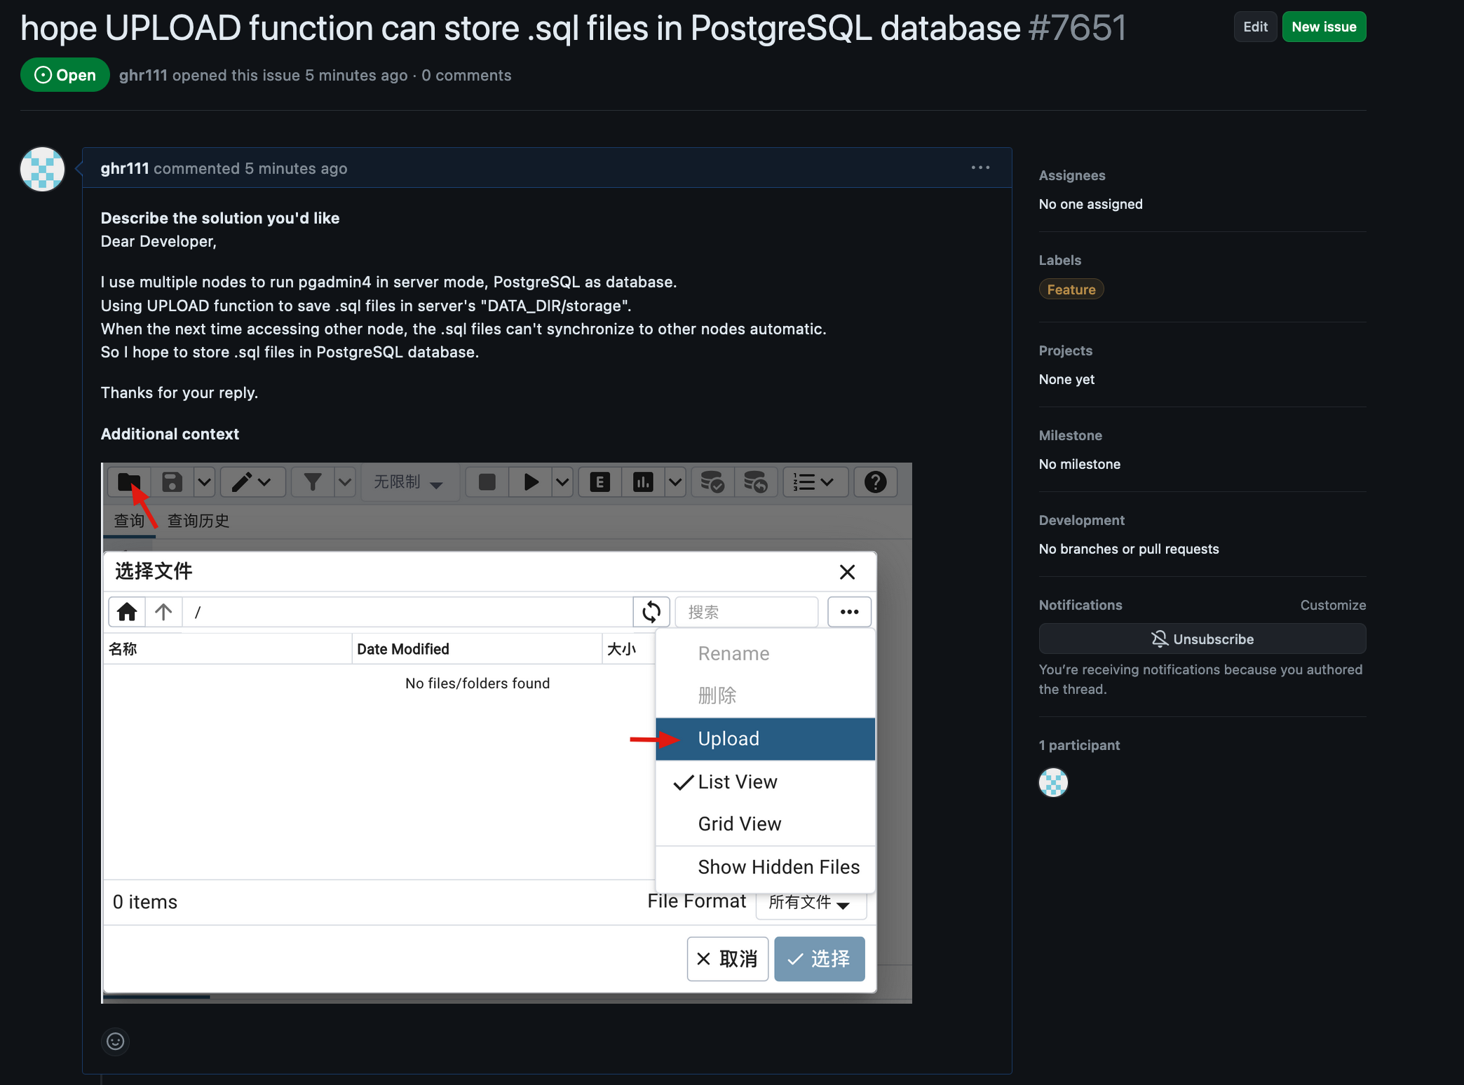This screenshot has height=1085, width=1464.
Task: Click the green New issue button
Action: click(1324, 27)
